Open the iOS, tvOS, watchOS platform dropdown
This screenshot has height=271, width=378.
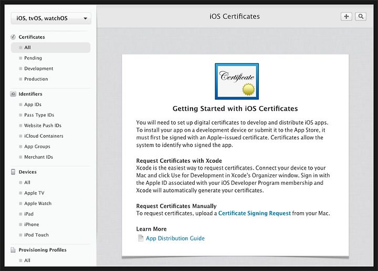[x=51, y=18]
